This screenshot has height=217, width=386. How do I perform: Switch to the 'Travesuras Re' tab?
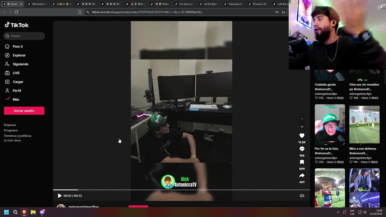tap(233, 4)
